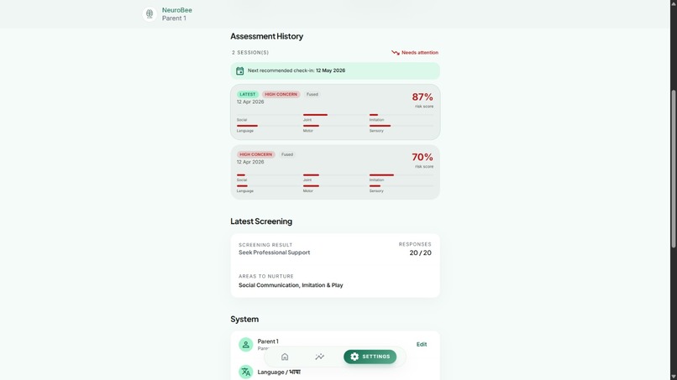The width and height of the screenshot is (677, 380).
Task: Click the 2 SESSION(S) count label
Action: 250,53
